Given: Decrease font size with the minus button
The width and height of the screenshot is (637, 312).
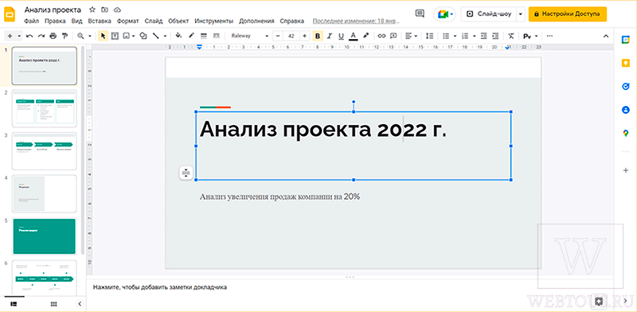Looking at the screenshot, I should (277, 36).
